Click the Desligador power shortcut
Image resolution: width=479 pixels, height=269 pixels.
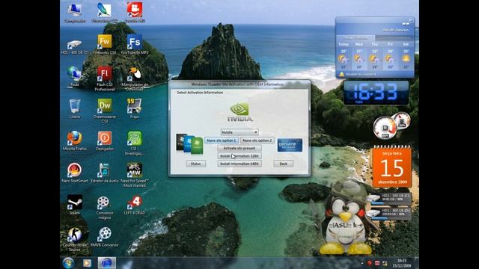coord(105,140)
